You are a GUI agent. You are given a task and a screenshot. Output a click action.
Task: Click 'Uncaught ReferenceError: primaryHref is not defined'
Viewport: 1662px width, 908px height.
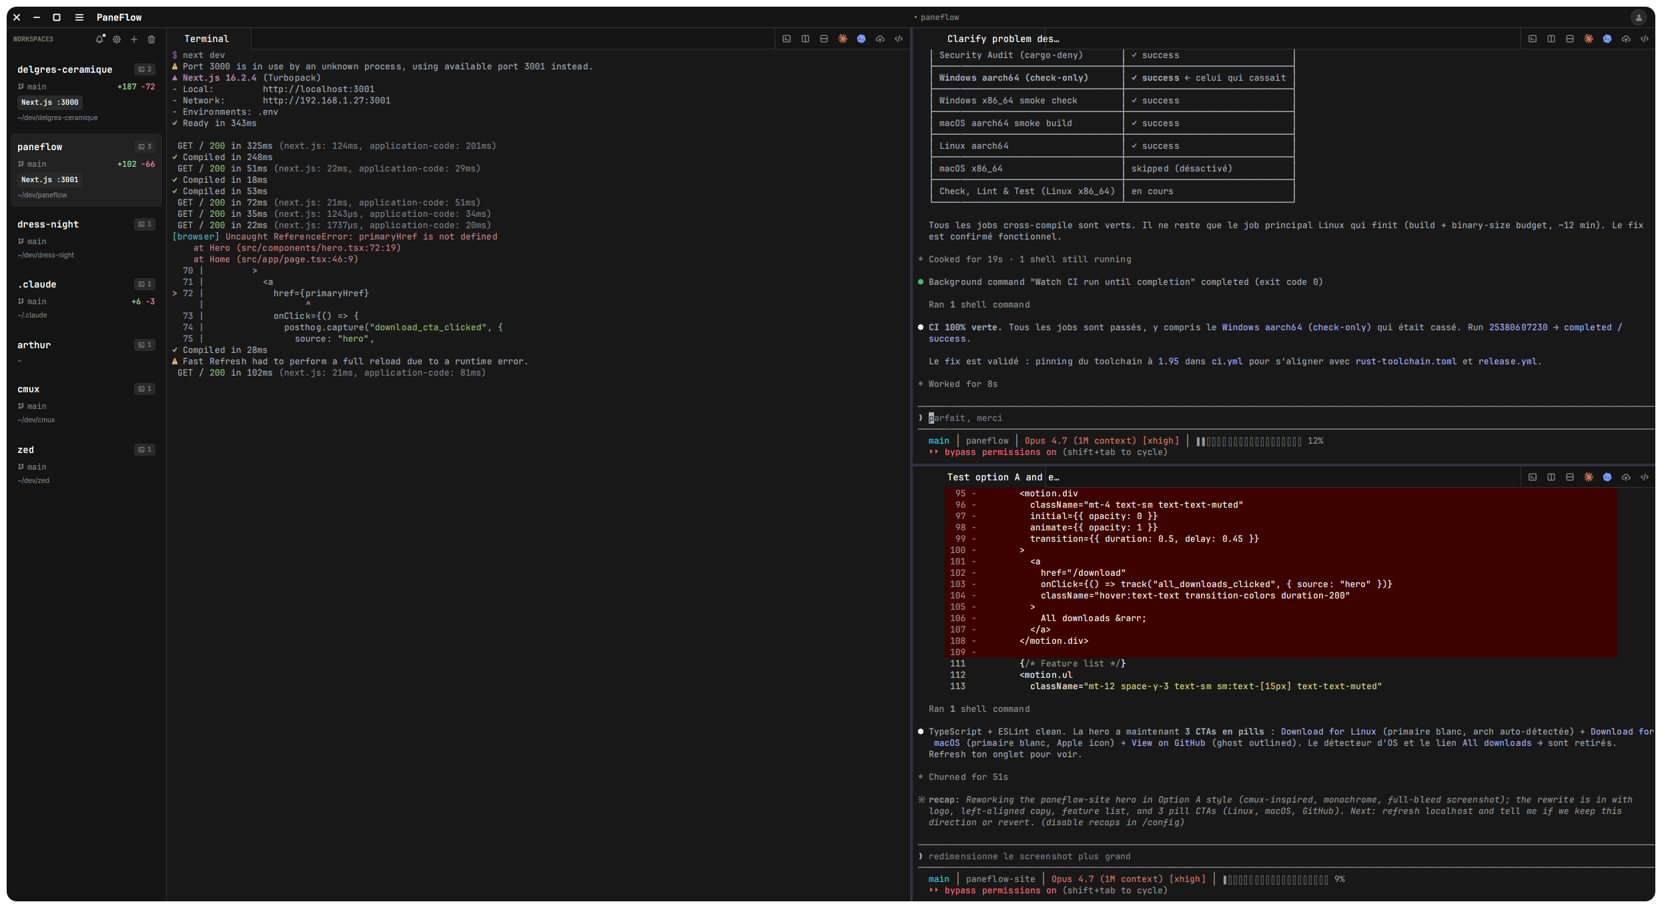pos(361,237)
